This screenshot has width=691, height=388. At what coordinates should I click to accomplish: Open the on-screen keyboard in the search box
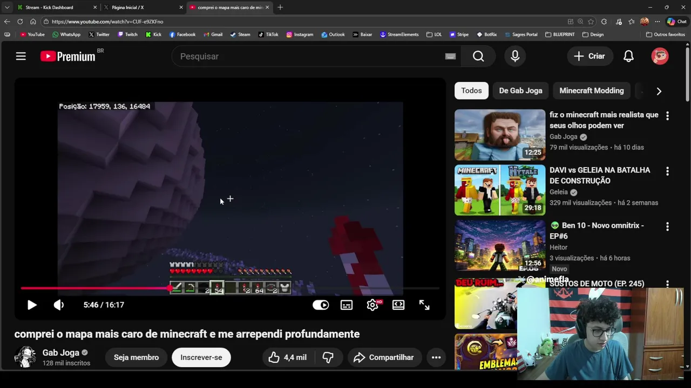pos(450,56)
